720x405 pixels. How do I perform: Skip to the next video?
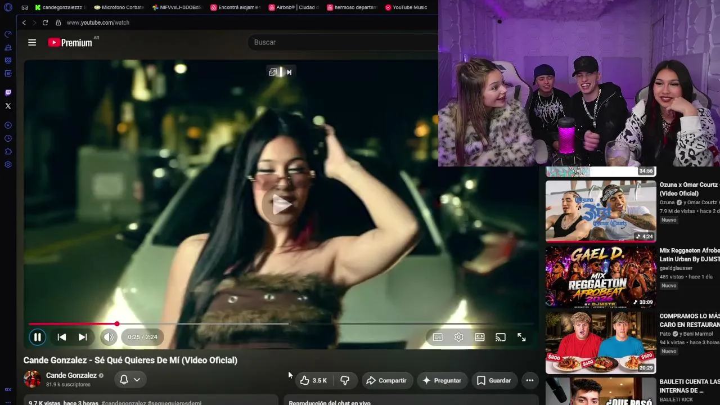click(83, 337)
